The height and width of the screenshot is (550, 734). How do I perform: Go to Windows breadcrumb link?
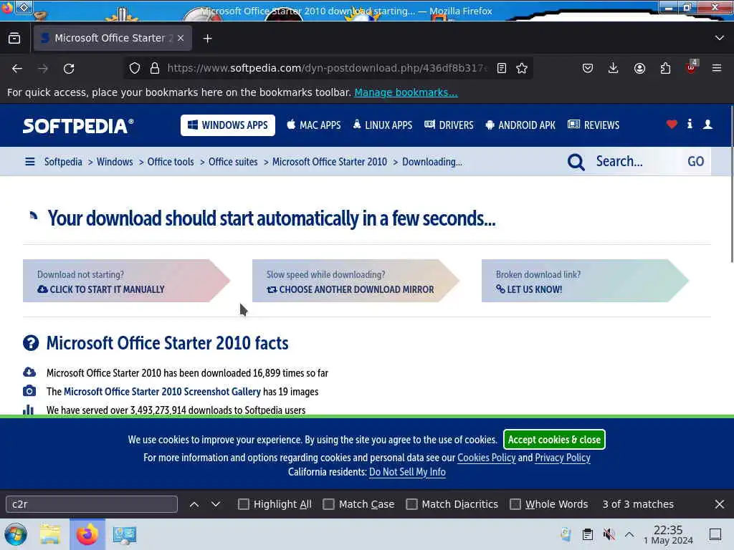click(x=115, y=162)
